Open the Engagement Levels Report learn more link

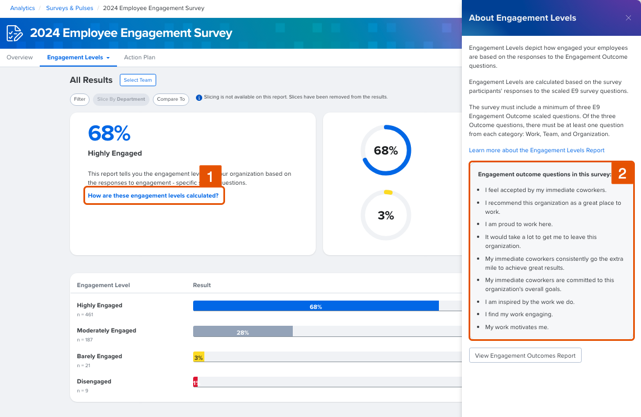(536, 150)
